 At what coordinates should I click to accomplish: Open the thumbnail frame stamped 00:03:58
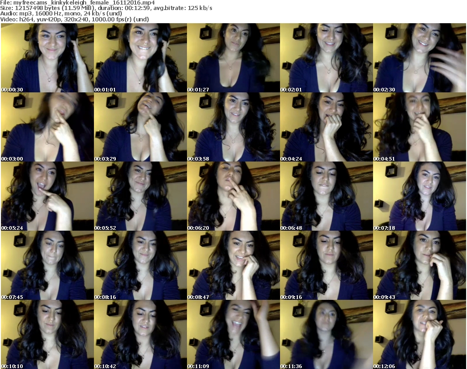point(233,127)
